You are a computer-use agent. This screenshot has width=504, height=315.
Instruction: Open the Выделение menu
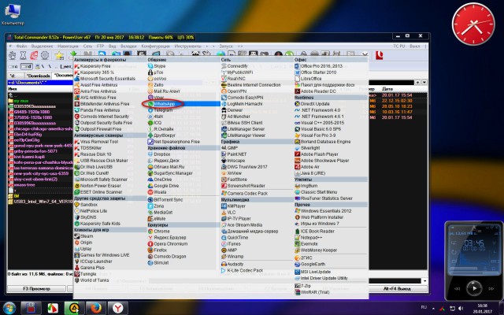42,46
